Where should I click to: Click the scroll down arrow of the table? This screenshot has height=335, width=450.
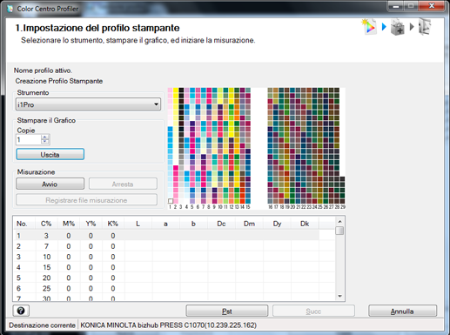pos(339,296)
